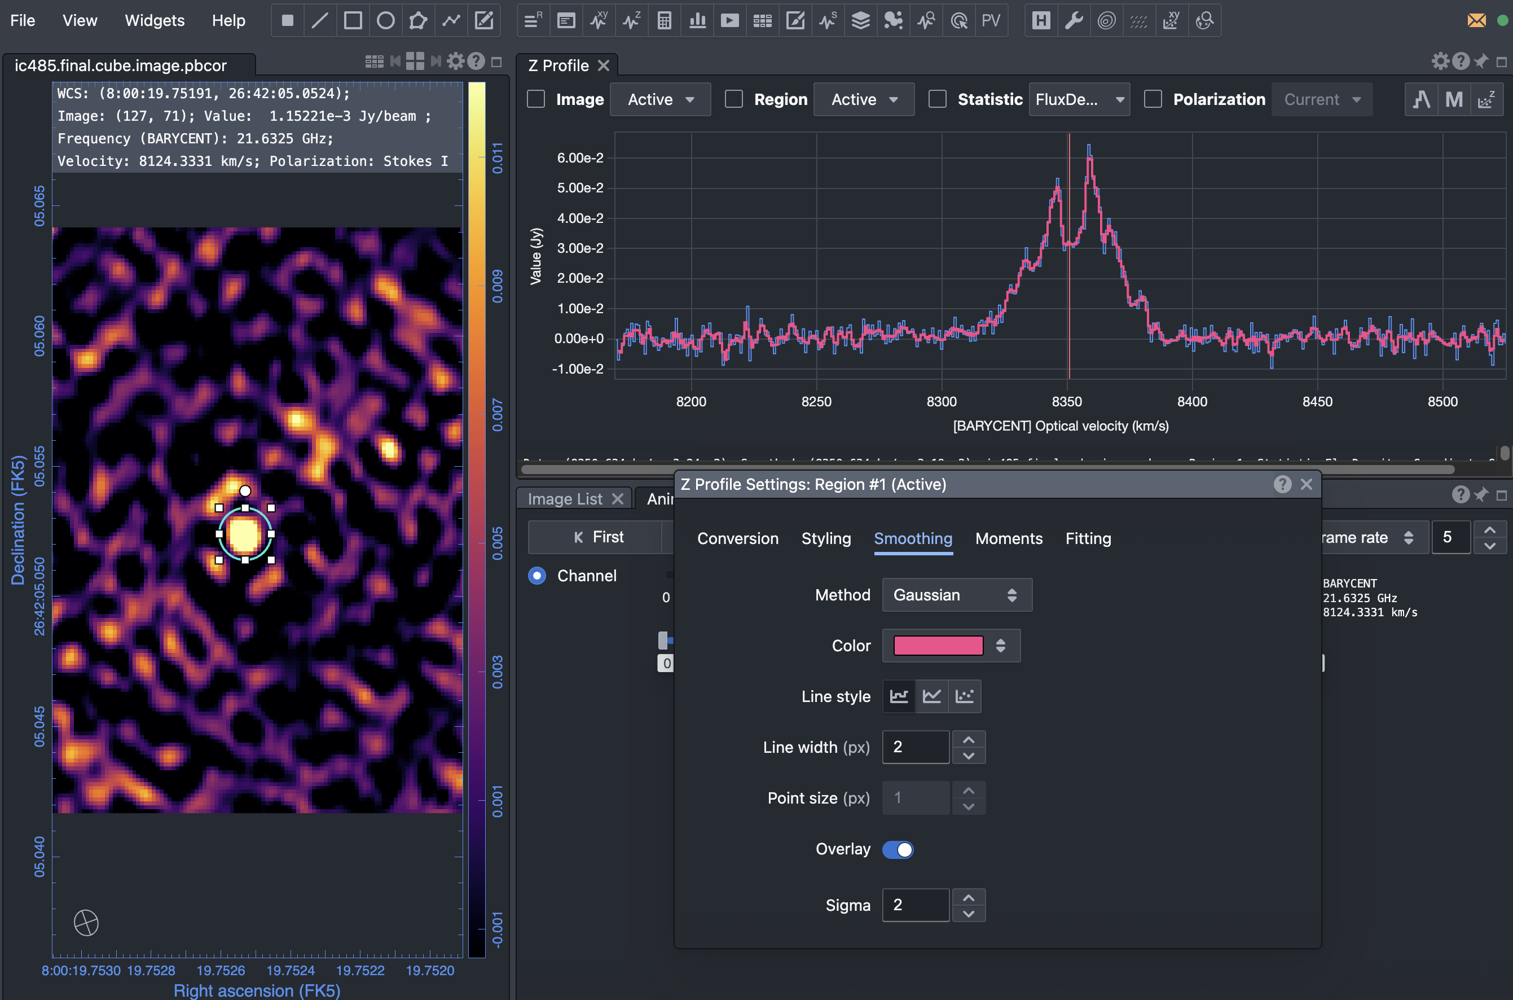The width and height of the screenshot is (1513, 1000).
Task: Open the stats calculator widget icon
Action: point(665,20)
